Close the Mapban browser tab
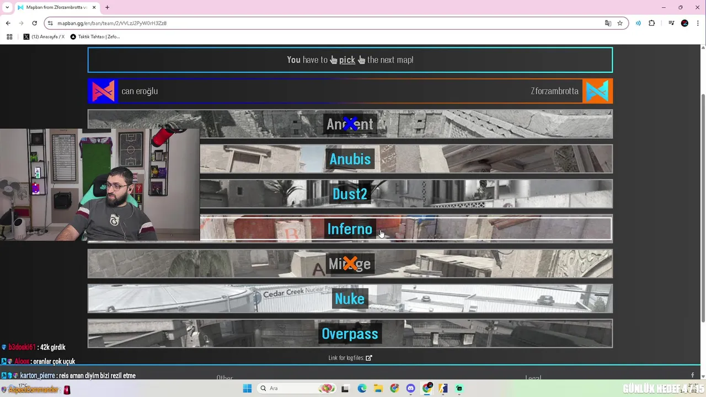The width and height of the screenshot is (706, 397). [x=94, y=7]
